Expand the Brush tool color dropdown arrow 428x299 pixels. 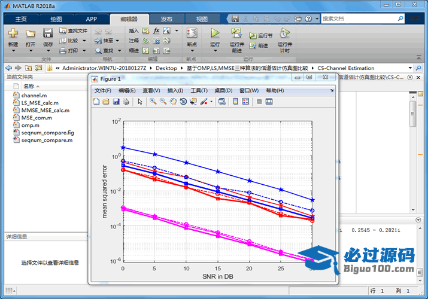[211, 102]
